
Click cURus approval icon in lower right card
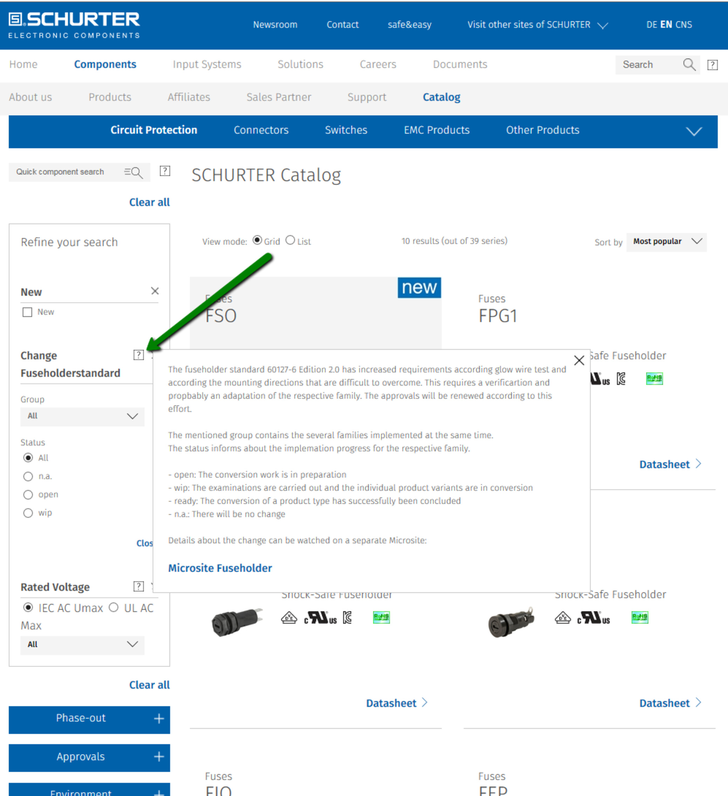tap(593, 618)
